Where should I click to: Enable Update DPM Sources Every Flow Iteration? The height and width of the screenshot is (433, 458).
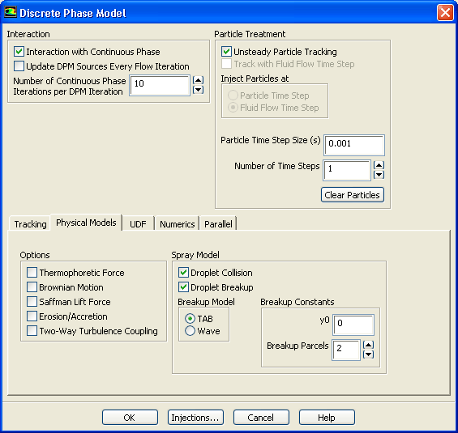click(19, 66)
